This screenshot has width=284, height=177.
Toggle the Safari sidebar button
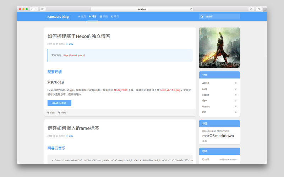[x=43, y=9]
